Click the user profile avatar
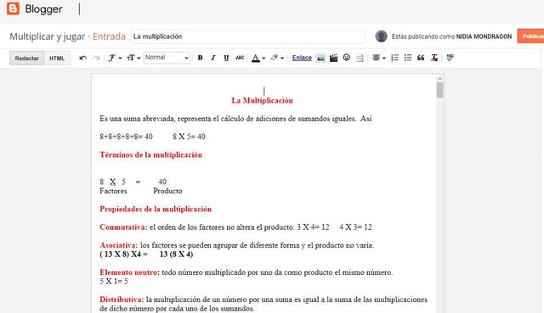 pyautogui.click(x=381, y=36)
